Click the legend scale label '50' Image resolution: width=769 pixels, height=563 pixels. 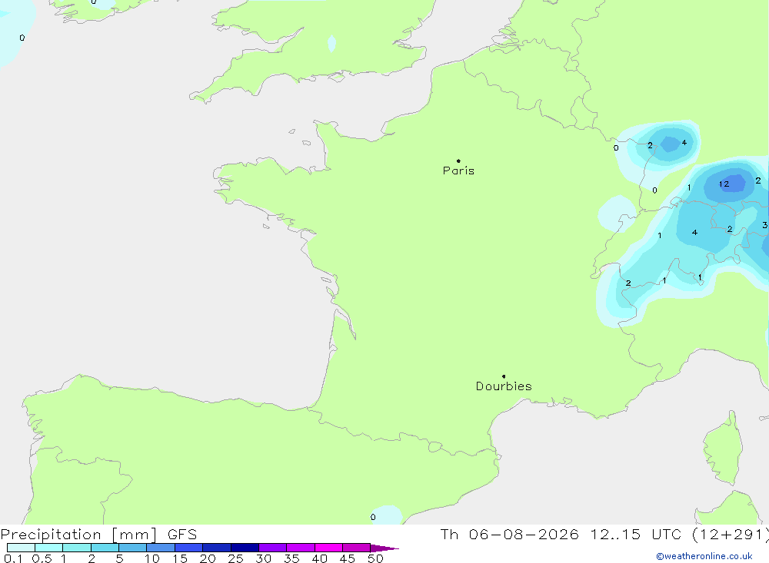pyautogui.click(x=376, y=558)
